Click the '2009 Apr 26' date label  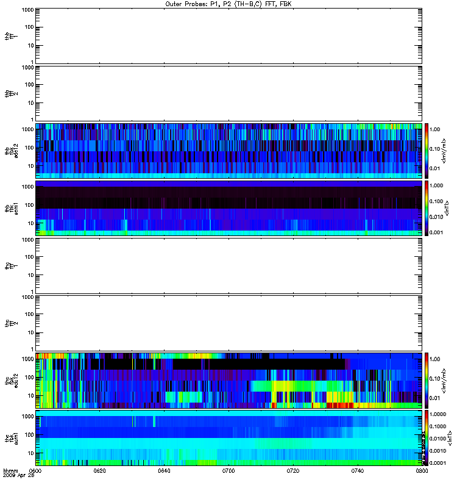(x=19, y=476)
